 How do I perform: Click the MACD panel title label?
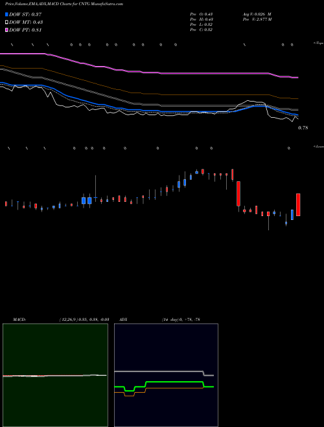[x=19, y=320]
